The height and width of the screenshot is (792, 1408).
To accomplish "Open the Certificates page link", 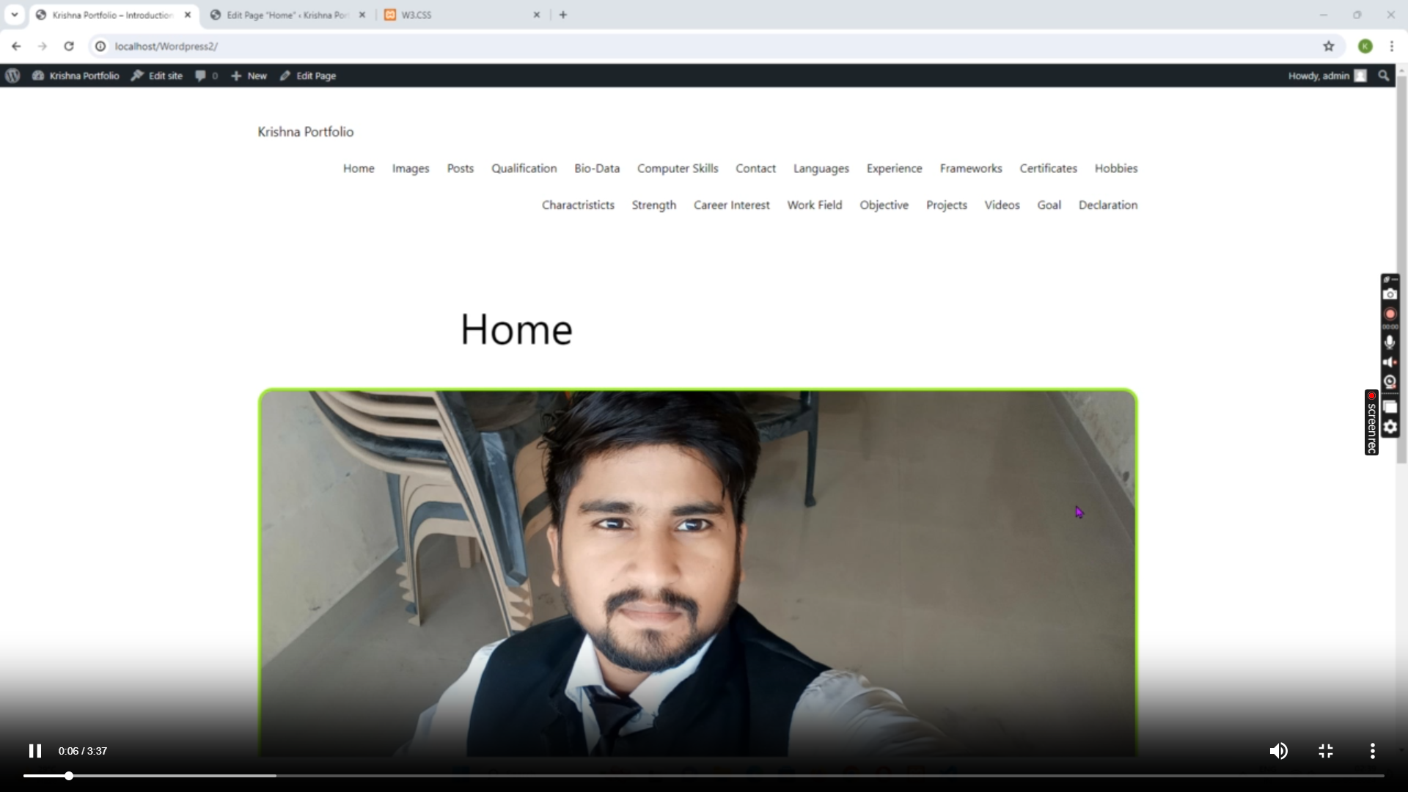I will click(x=1049, y=168).
